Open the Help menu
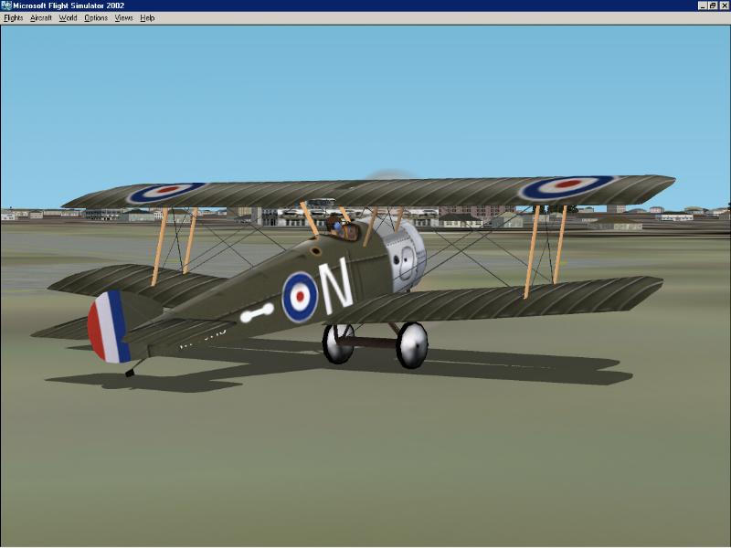 click(147, 18)
